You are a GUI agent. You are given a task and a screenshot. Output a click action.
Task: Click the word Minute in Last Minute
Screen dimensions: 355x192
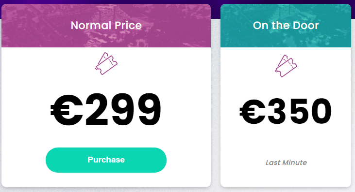click(296, 162)
